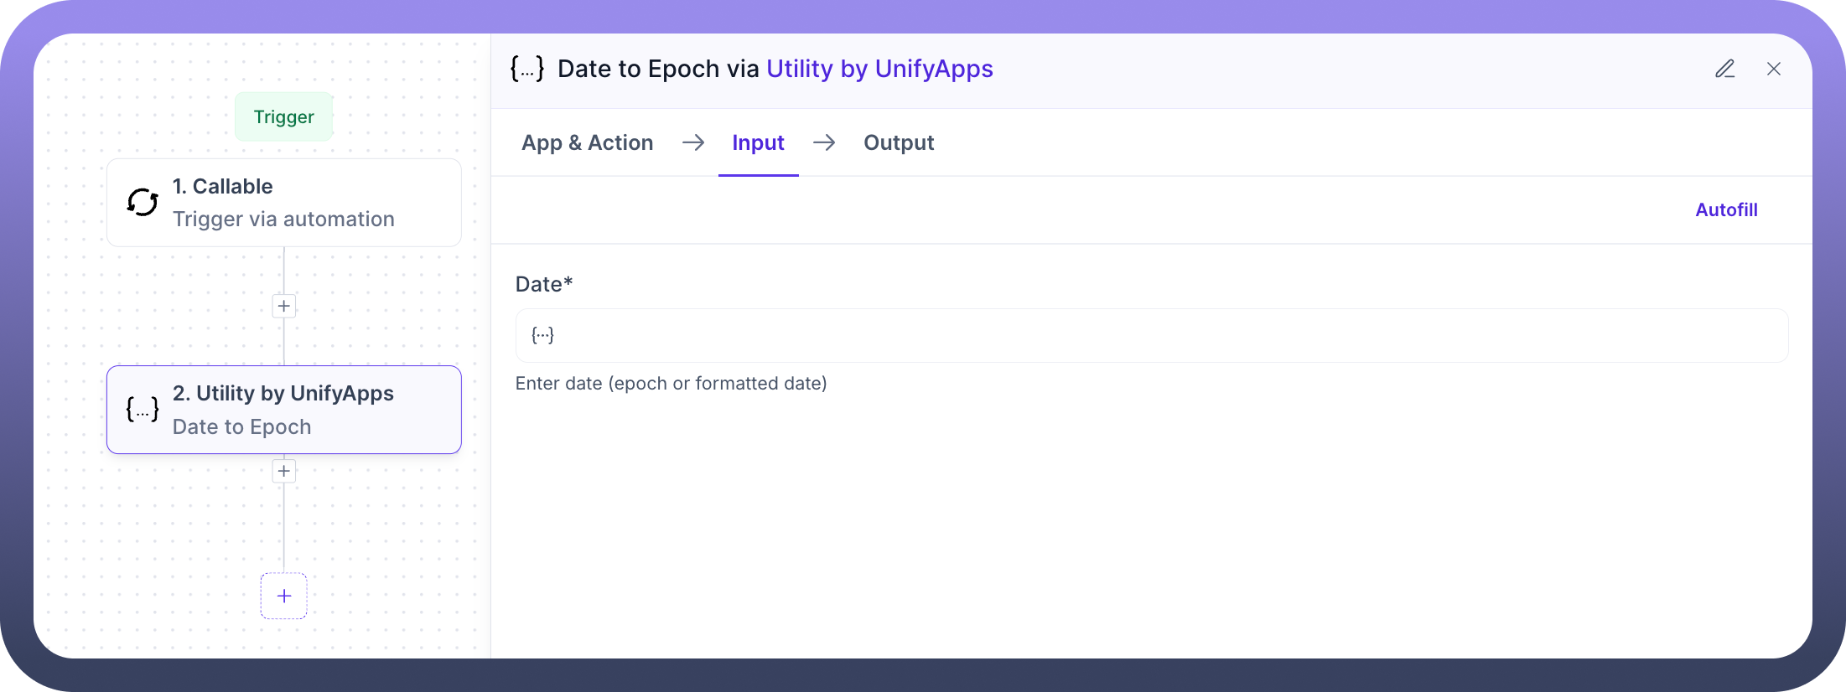
Task: Add a step right below Date to Epoch node
Action: click(284, 471)
